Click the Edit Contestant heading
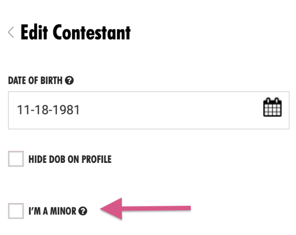 [x=76, y=33]
